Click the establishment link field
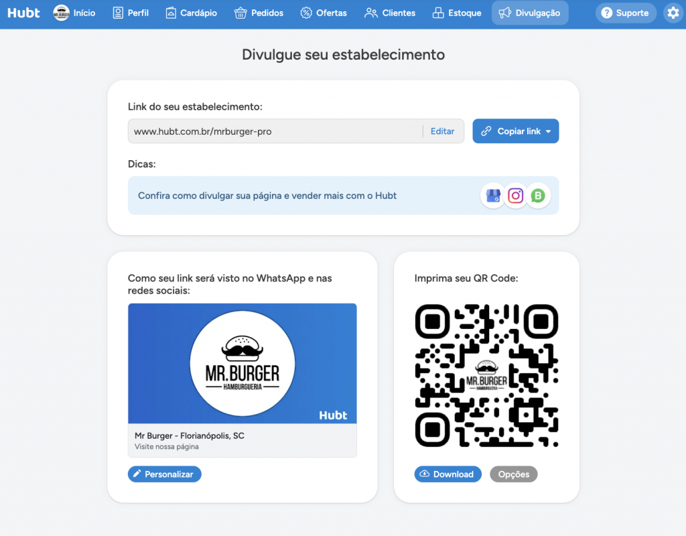686x536 pixels. [x=295, y=131]
